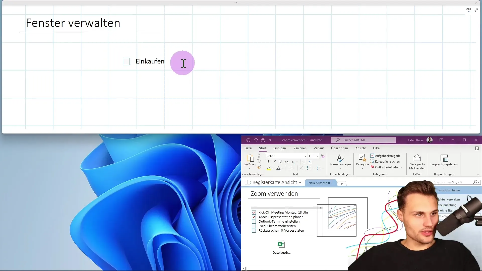Image resolution: width=482 pixels, height=271 pixels.
Task: Select the Format Painter brush icon
Action: click(259, 167)
